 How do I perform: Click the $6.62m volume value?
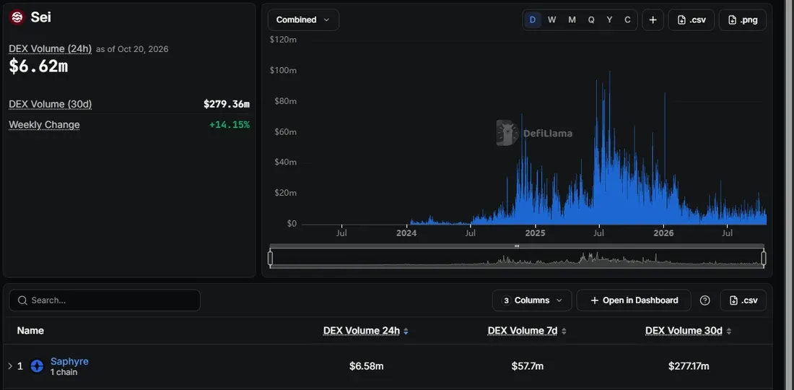38,66
